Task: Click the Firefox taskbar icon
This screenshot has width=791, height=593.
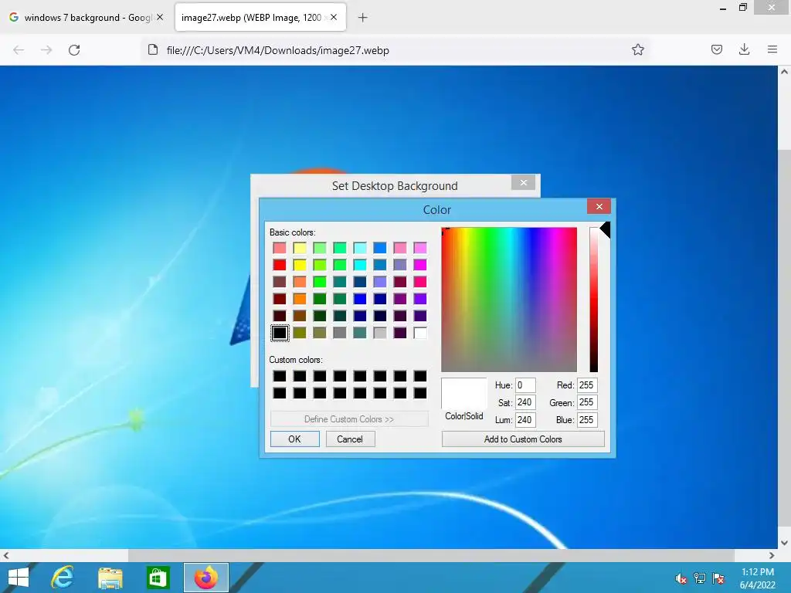Action: point(205,578)
